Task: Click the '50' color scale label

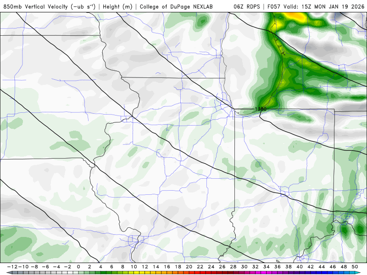Action: (355, 267)
